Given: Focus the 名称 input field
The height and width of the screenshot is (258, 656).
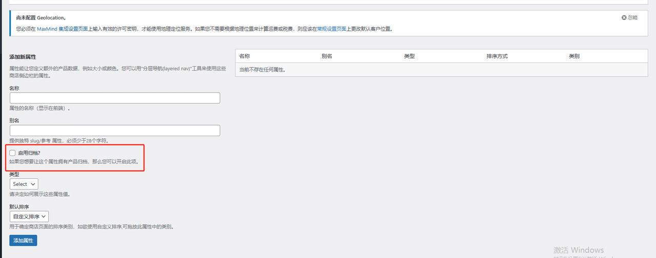Looking at the screenshot, I should tap(115, 98).
